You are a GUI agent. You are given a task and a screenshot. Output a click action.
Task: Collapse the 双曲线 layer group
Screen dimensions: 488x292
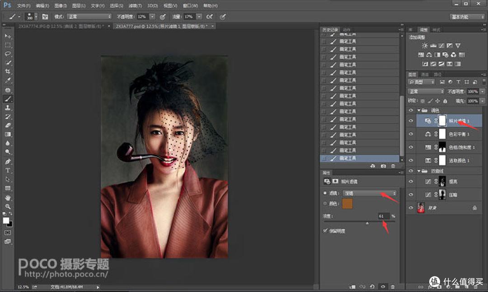(x=419, y=171)
